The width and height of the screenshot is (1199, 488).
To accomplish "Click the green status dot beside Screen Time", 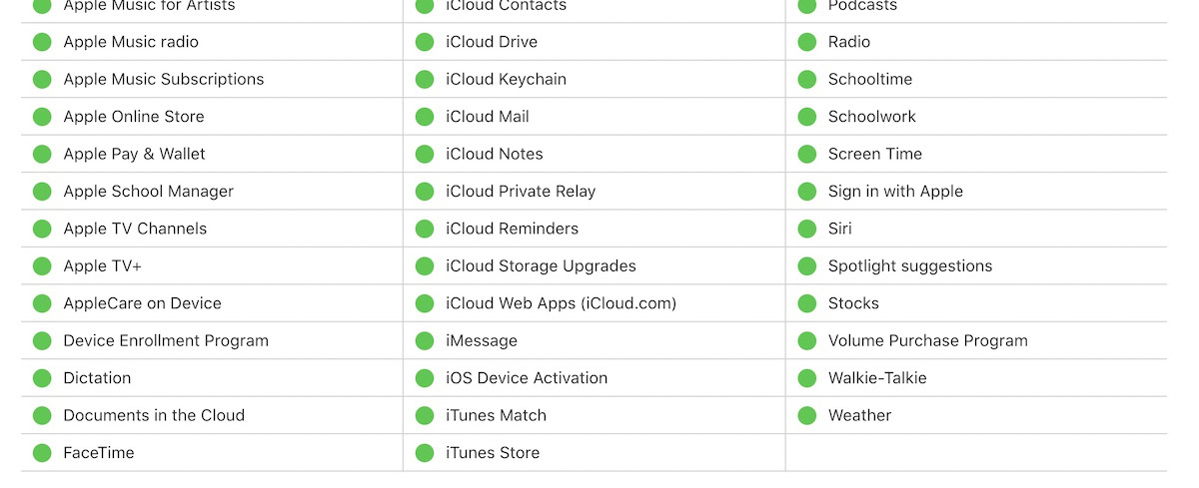I will (807, 154).
